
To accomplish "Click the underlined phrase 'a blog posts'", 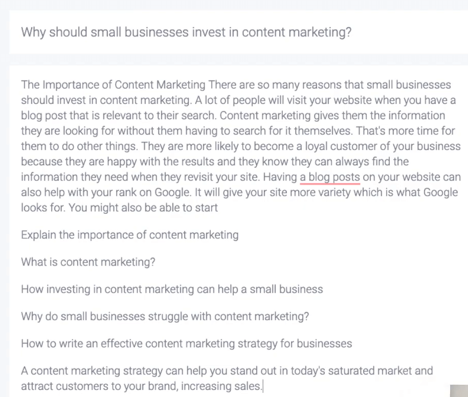I will click(330, 178).
